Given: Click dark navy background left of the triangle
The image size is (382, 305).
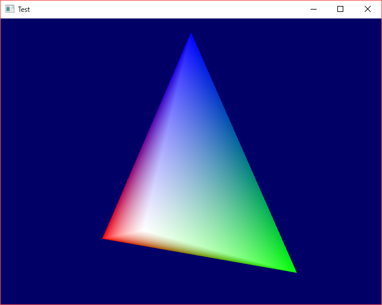Looking at the screenshot, I should [54, 149].
